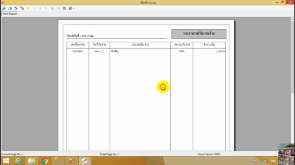Screen dimensions: 295x165
Task: Click the Print Report icon
Action: tap(10, 8)
